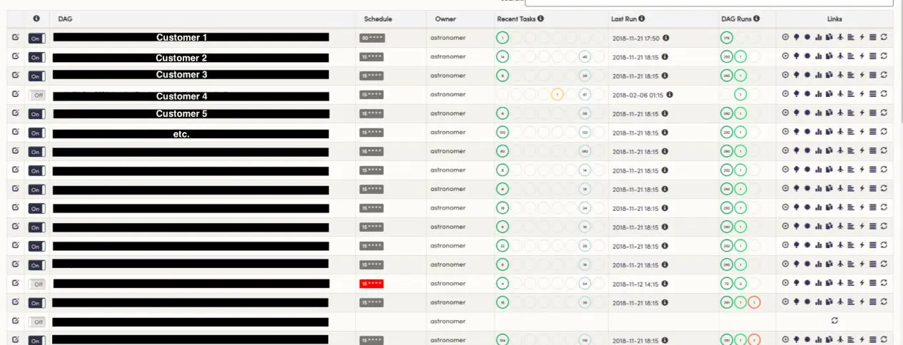
Task: Click the green 176 DAG runs circle
Action: [x=727, y=37]
